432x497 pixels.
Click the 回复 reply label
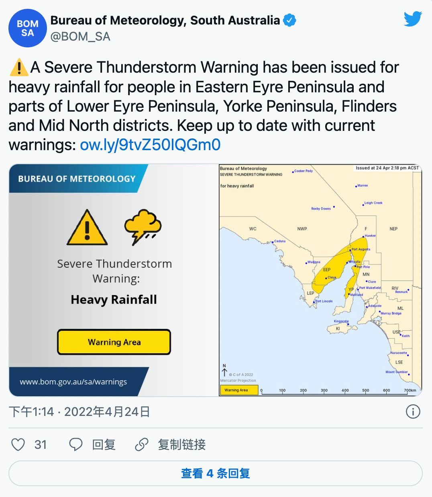[104, 444]
